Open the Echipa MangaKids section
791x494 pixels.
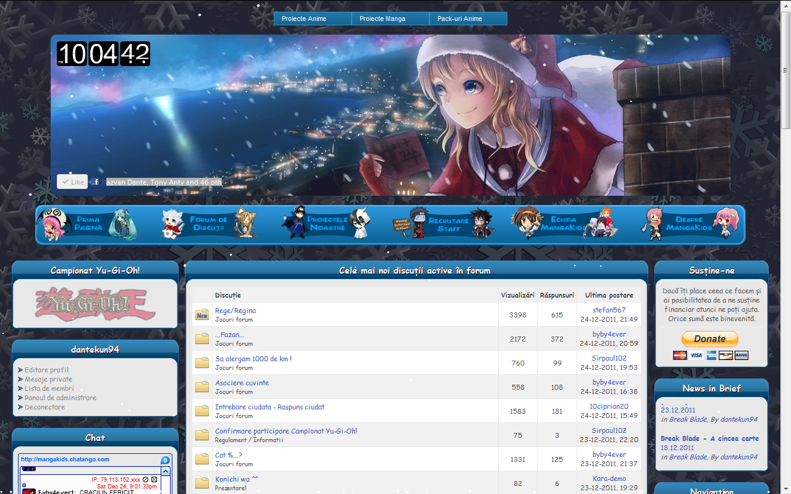(x=562, y=224)
